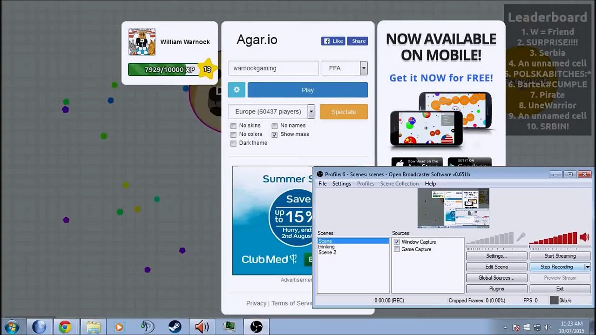The width and height of the screenshot is (596, 335).
Task: Open the Windows Start menu
Action: pos(12,327)
